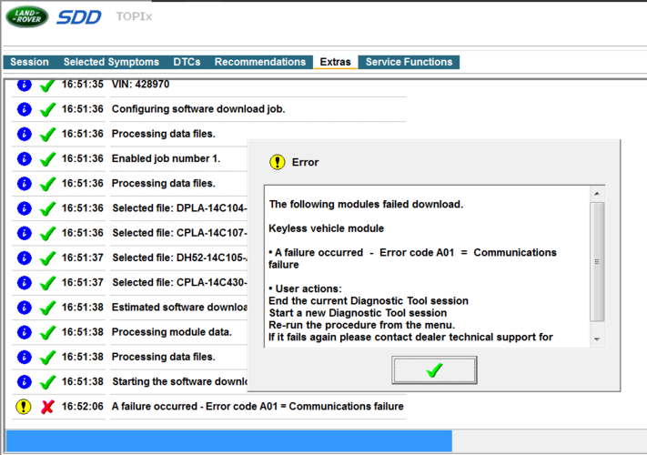
Task: Click the red X on failure row
Action: [48, 407]
